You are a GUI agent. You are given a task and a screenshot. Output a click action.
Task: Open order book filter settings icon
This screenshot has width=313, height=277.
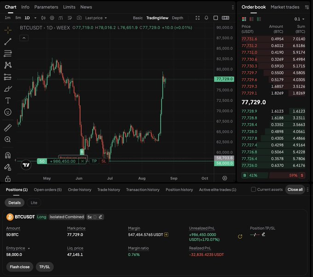pos(307,7)
